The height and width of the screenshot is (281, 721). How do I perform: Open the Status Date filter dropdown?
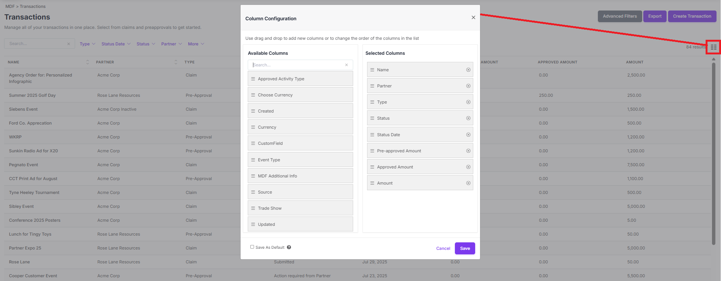pyautogui.click(x=116, y=44)
